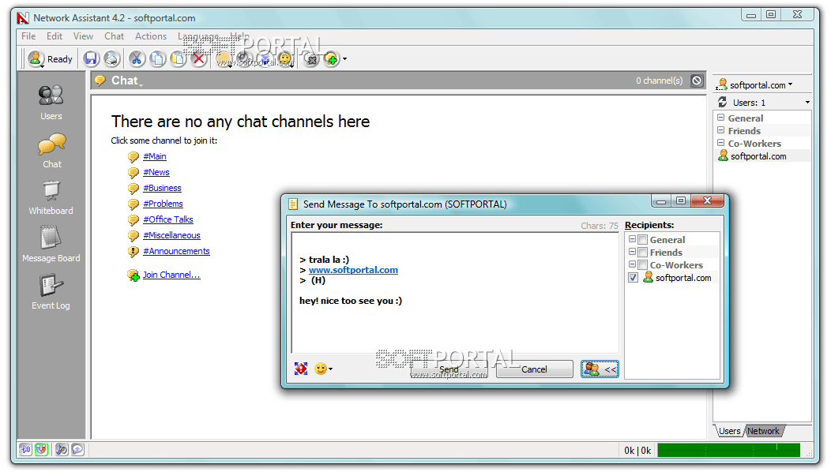Click the smiley emoticon icon in message dialog
Image resolution: width=831 pixels, height=472 pixels.
pyautogui.click(x=321, y=369)
